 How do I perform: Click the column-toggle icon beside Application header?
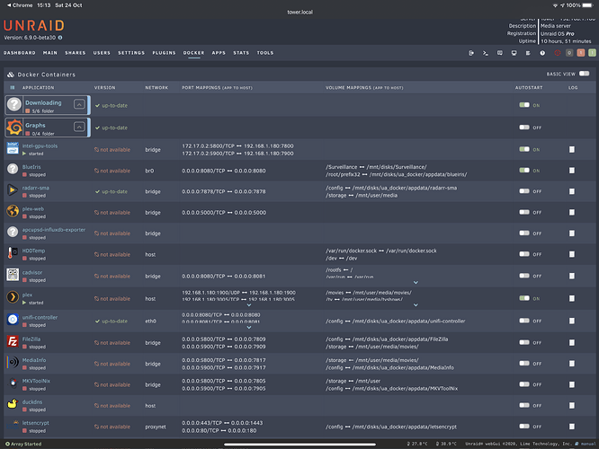click(13, 88)
